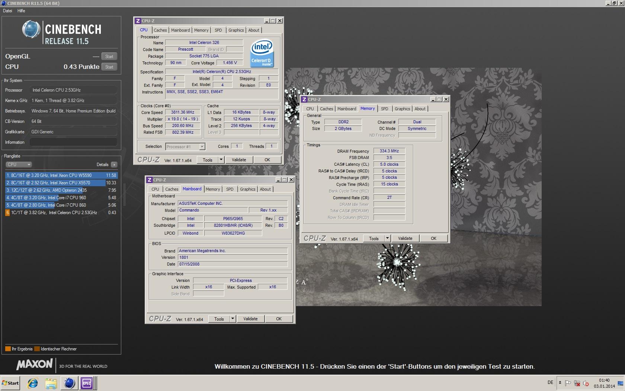Expand Tools dropdown arrow in Memory window
This screenshot has width=625, height=391.
click(x=387, y=238)
